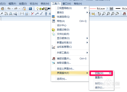127x92 pixels.
Task: Open 设计中心 from the menu
Action: pyautogui.click(x=70, y=25)
